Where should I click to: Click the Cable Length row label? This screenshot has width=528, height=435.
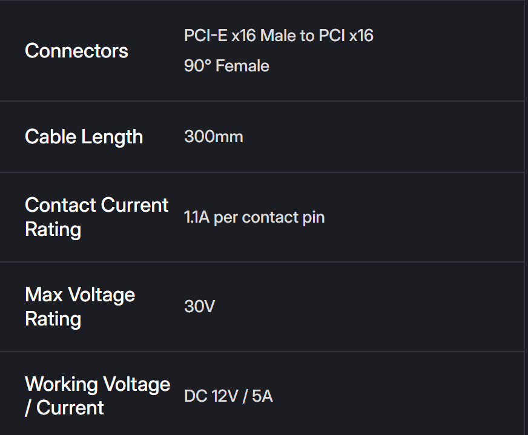[x=84, y=137]
